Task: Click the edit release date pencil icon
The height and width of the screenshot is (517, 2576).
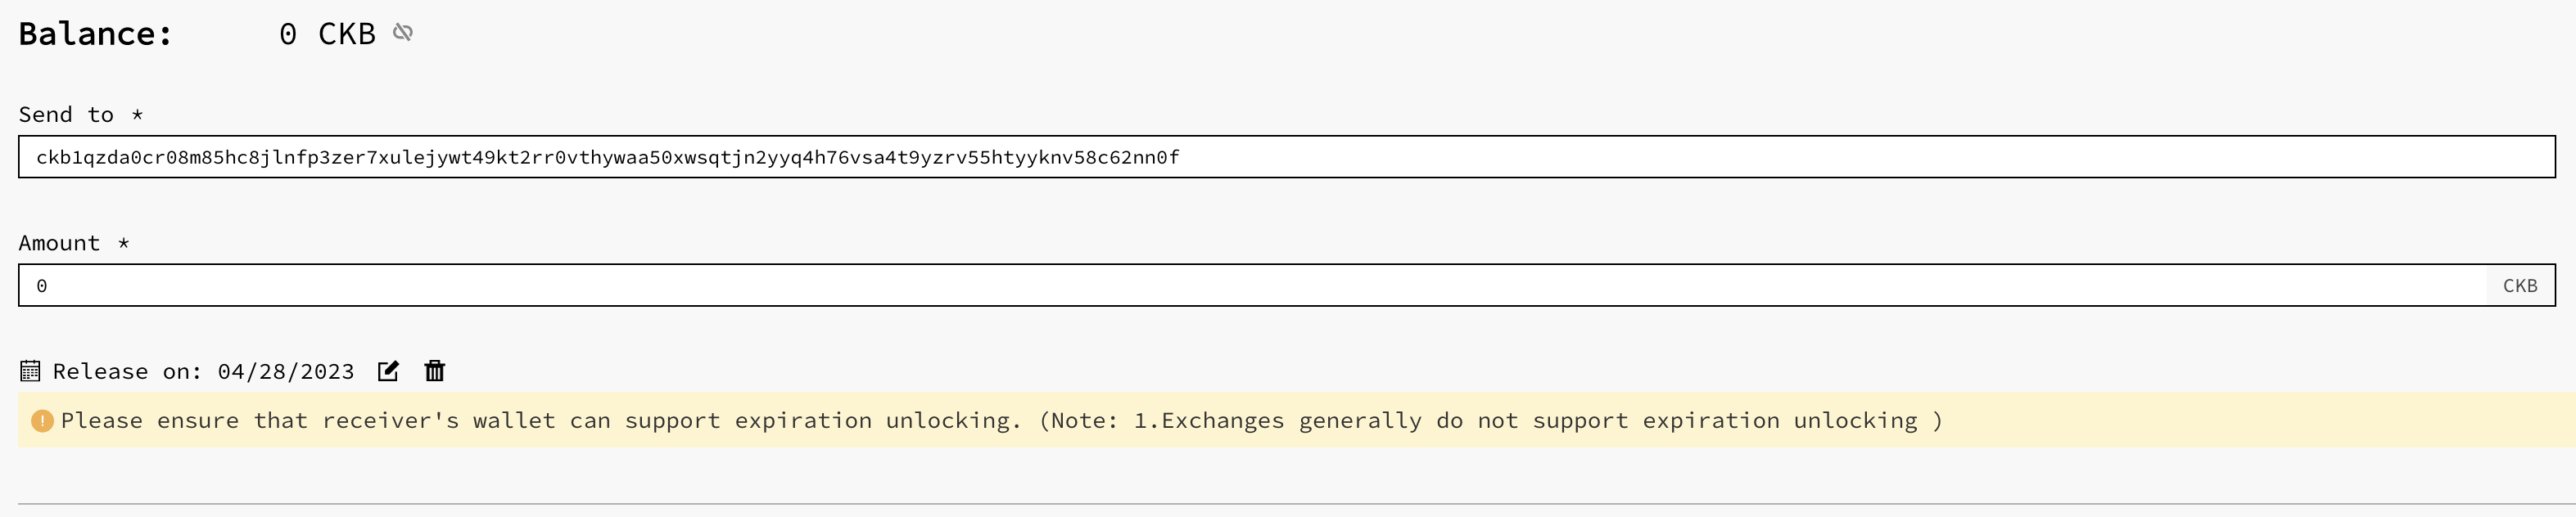Action: [x=388, y=371]
